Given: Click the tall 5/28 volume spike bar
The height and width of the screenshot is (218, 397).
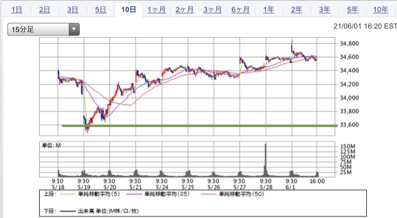Looking at the screenshot, I should coord(266,159).
